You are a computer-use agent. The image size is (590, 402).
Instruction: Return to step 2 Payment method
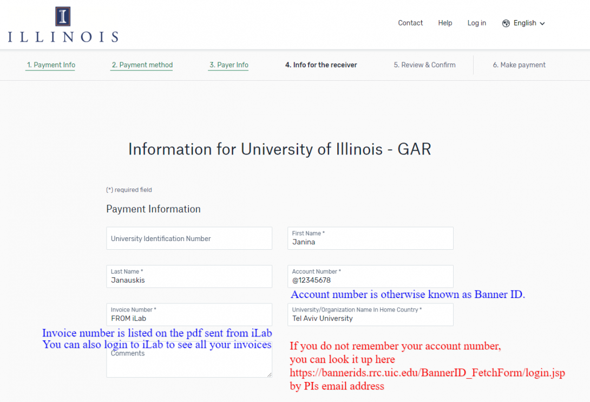point(142,65)
